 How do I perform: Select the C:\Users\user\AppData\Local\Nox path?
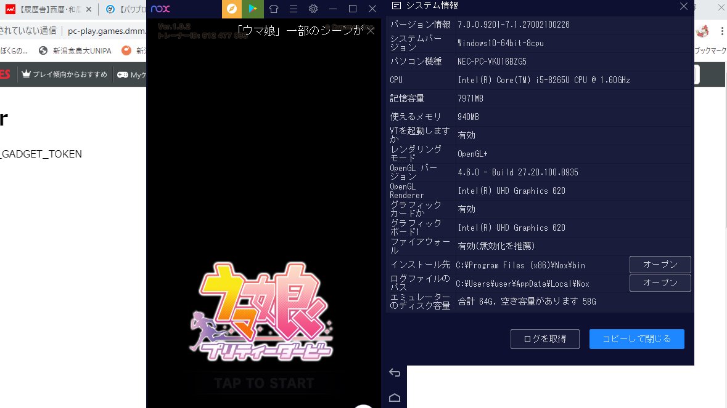tap(522, 284)
